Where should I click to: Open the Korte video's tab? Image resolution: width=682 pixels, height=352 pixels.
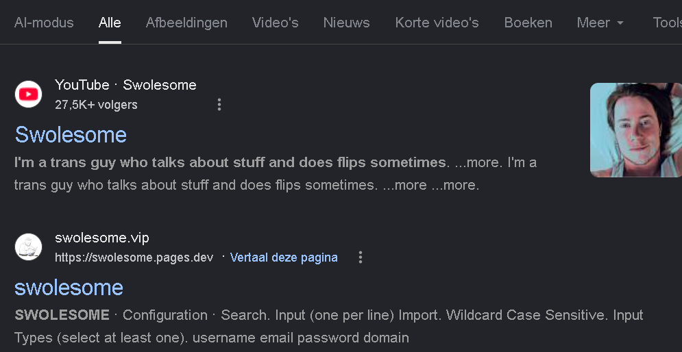(x=437, y=23)
